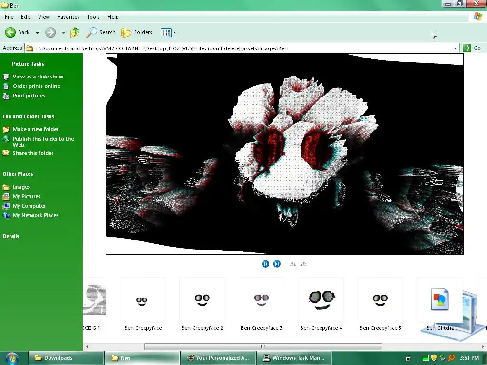This screenshot has width=487, height=365.
Task: Click Publish this folder to the Web
Action: point(43,142)
